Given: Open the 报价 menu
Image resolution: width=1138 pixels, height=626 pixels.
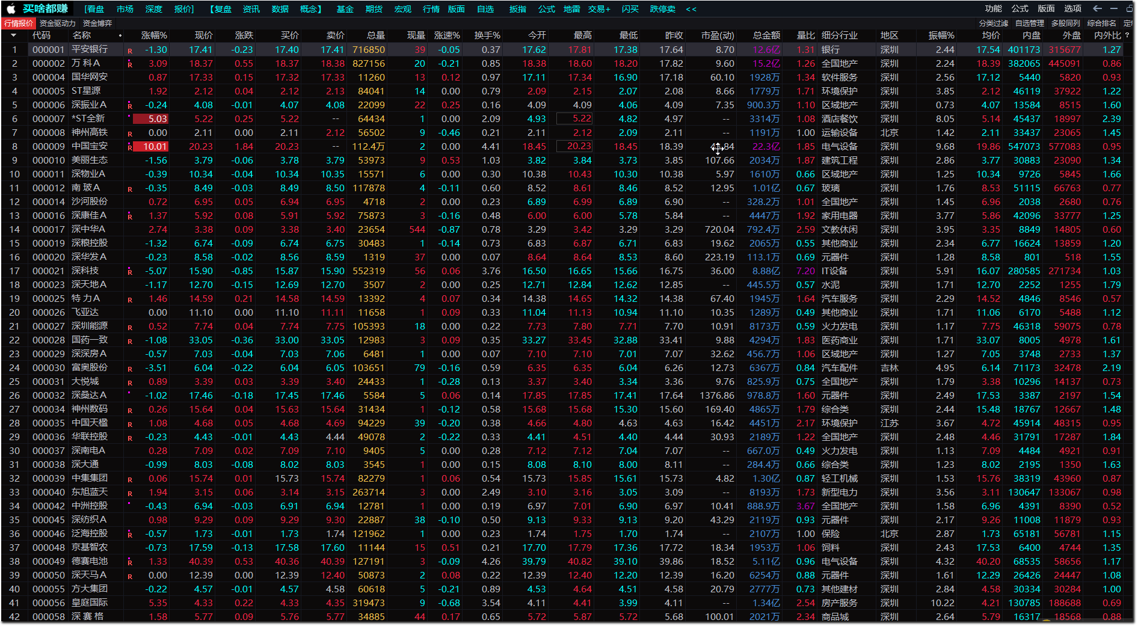Looking at the screenshot, I should 184,9.
